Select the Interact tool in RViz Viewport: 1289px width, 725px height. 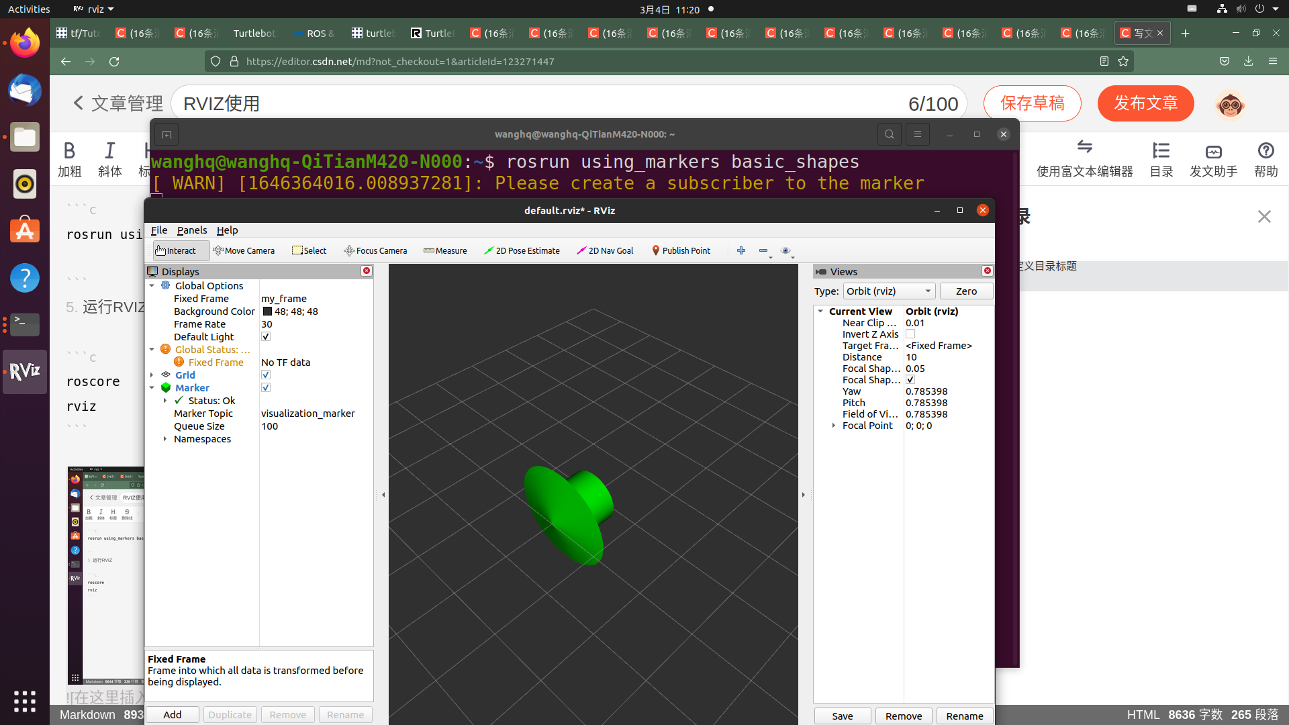[179, 250]
